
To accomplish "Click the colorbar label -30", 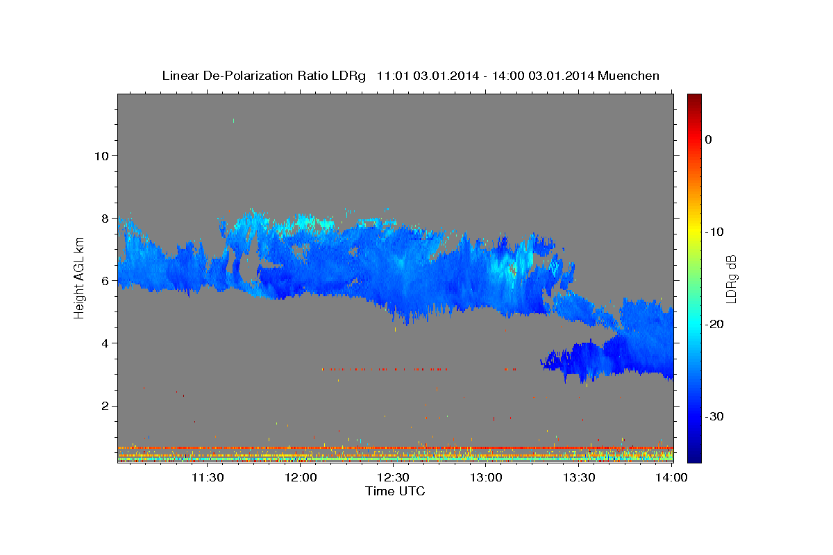I will tap(714, 416).
